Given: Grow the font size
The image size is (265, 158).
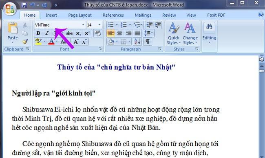Looking at the screenshot, I should pyautogui.click(x=76, y=42).
